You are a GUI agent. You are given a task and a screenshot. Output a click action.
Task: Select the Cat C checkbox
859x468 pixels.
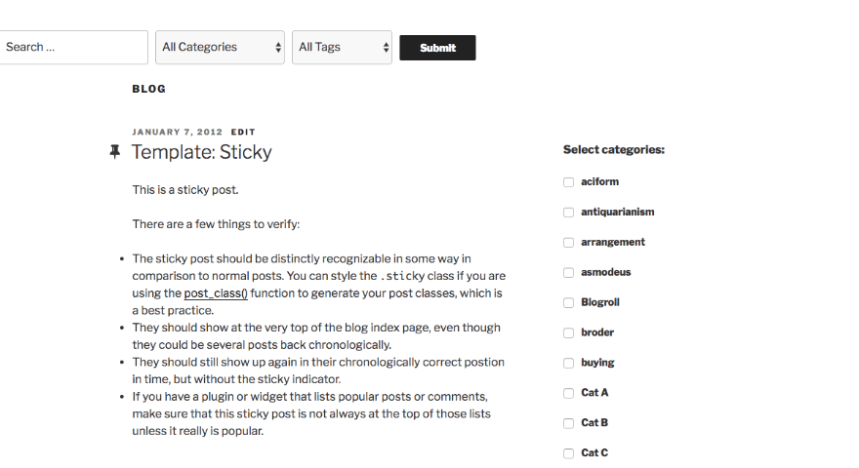point(568,453)
